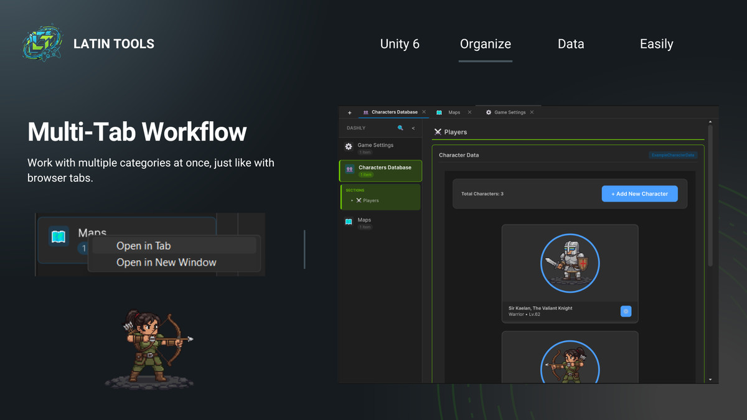Switch to the Maps tab
747x420 pixels.
point(453,112)
